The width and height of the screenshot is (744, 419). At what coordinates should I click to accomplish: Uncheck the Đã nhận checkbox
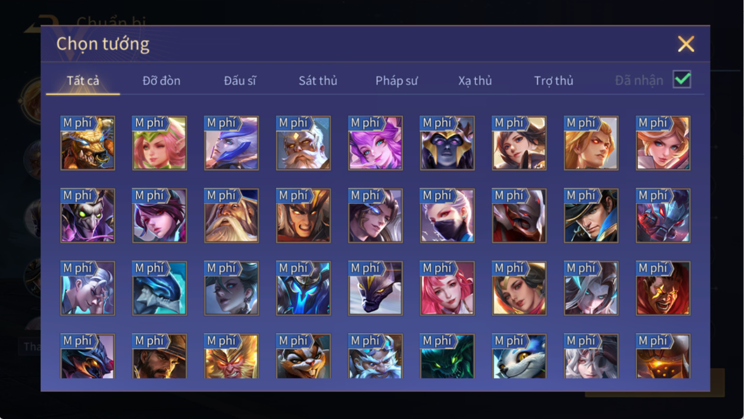pos(682,79)
